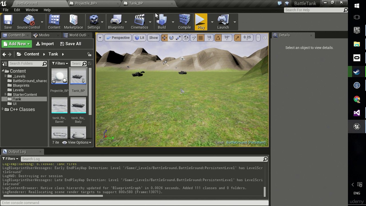Open the View Options menu
366x206 pixels.
click(77, 142)
